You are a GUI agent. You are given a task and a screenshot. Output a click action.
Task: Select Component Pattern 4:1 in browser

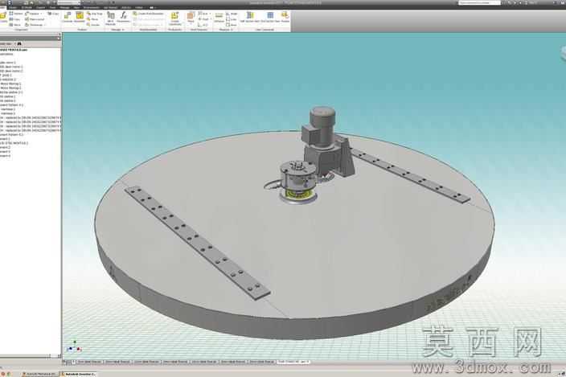(x=11, y=105)
